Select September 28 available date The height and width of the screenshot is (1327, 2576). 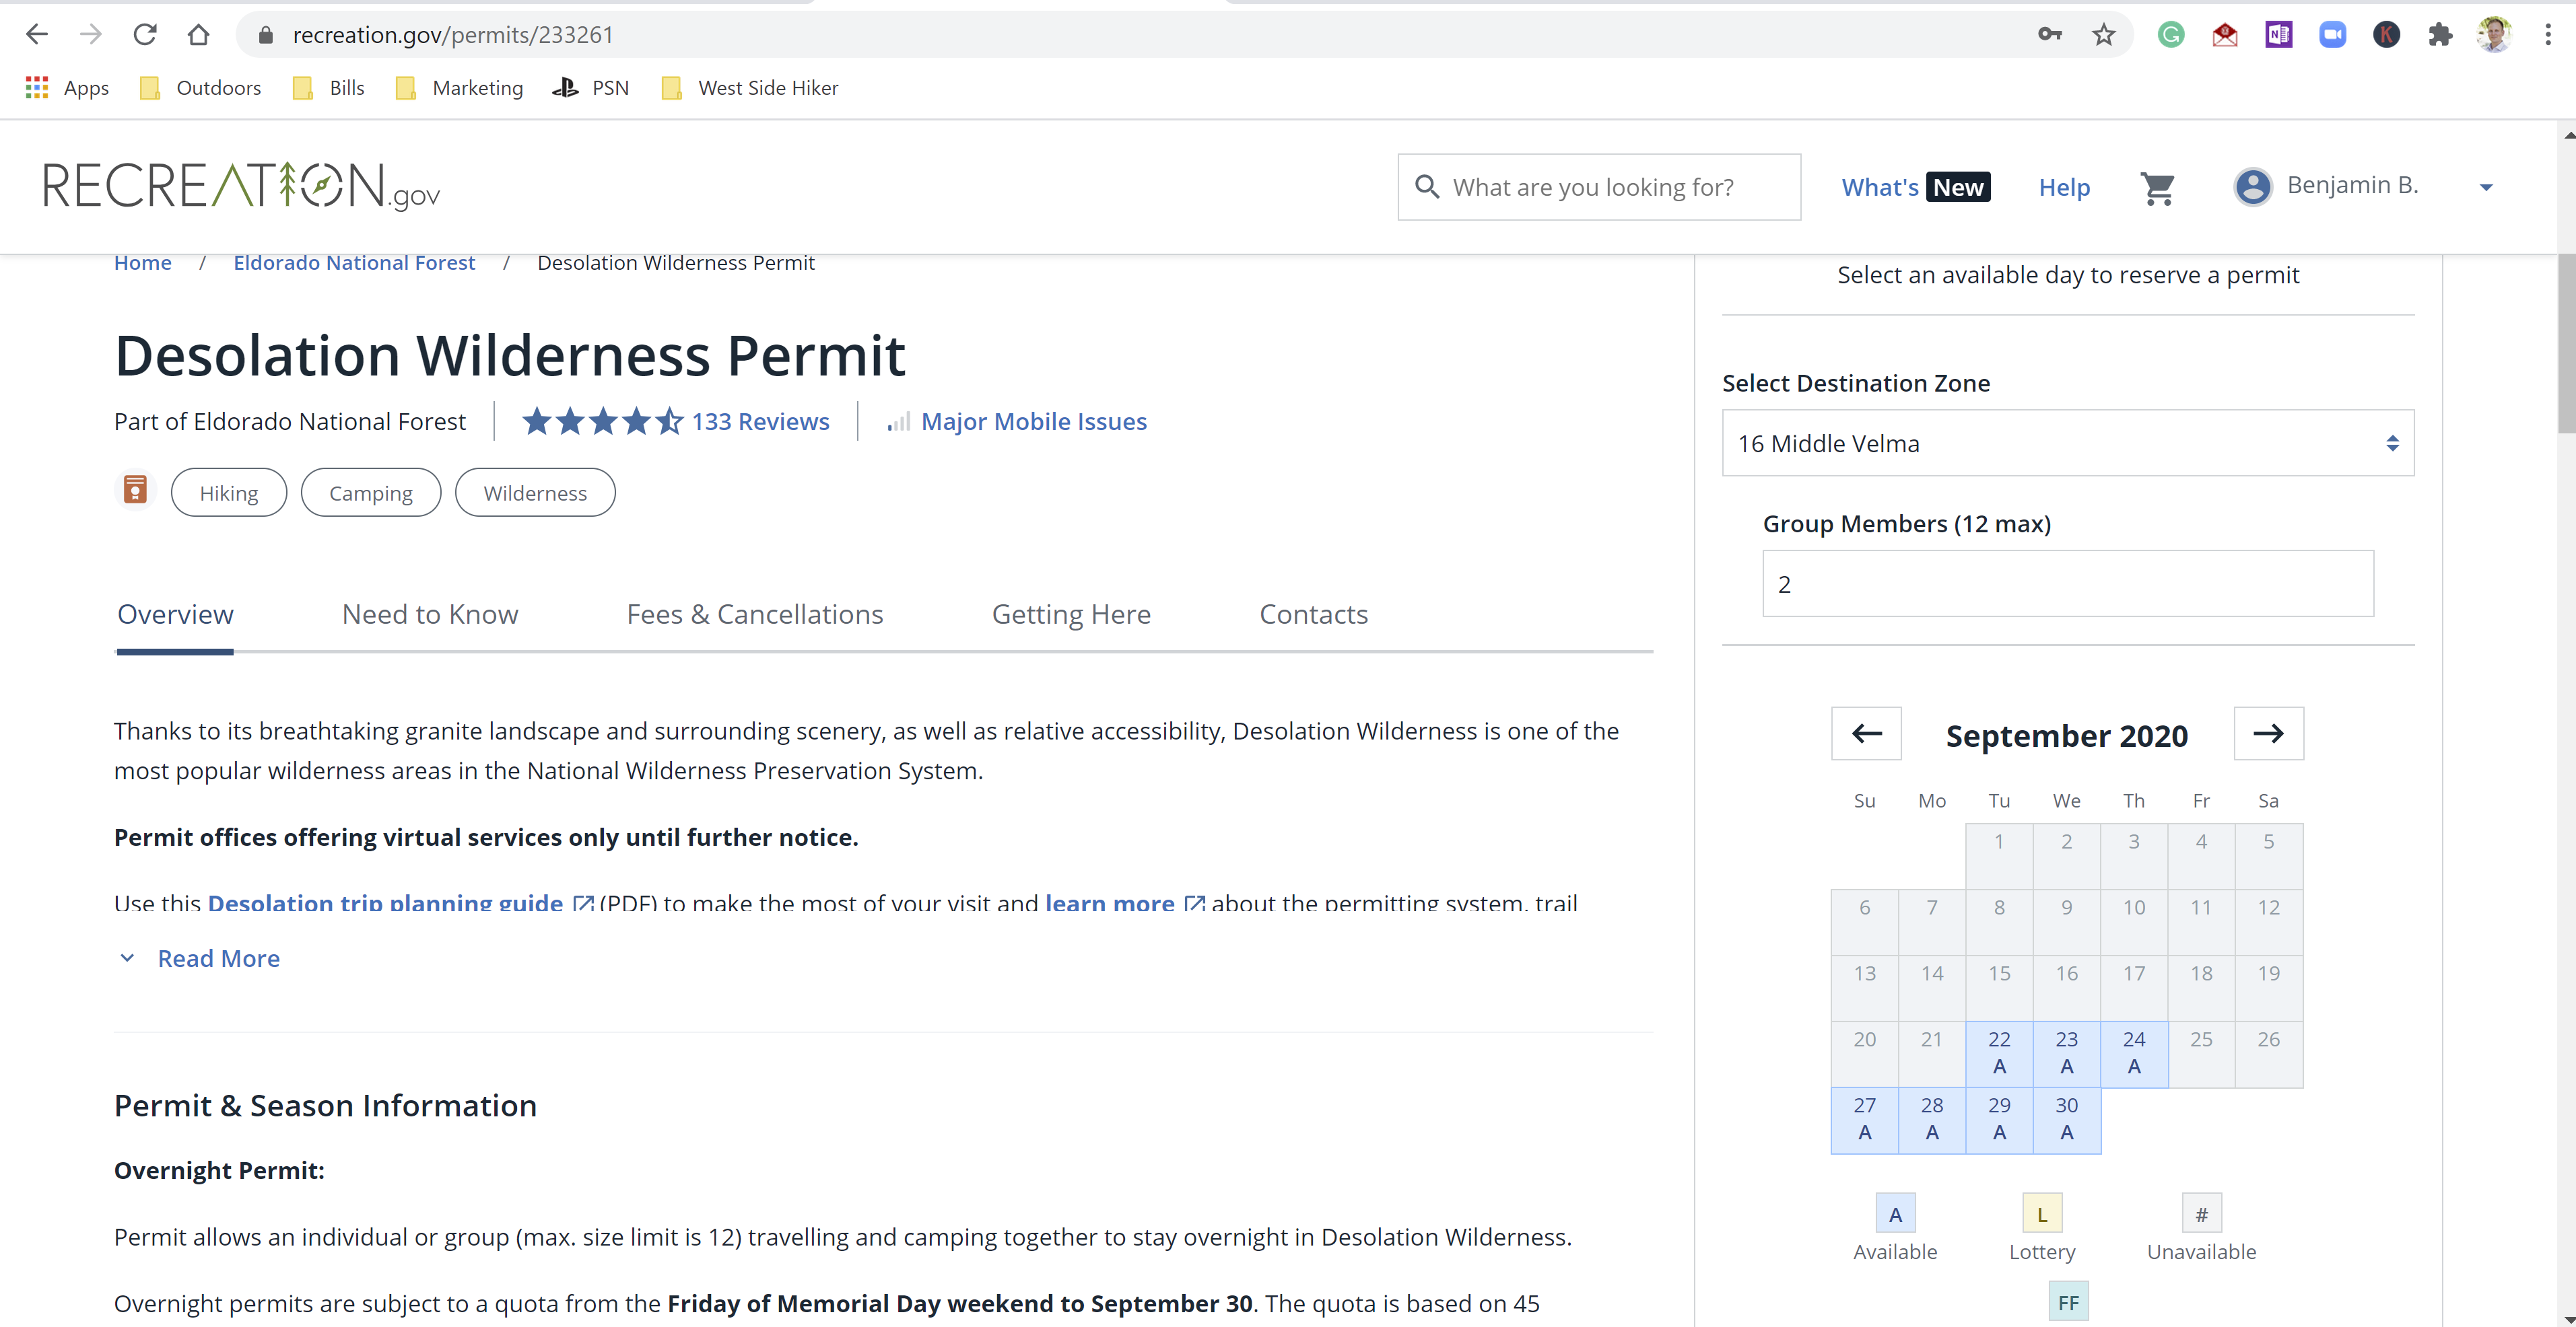(1932, 1119)
